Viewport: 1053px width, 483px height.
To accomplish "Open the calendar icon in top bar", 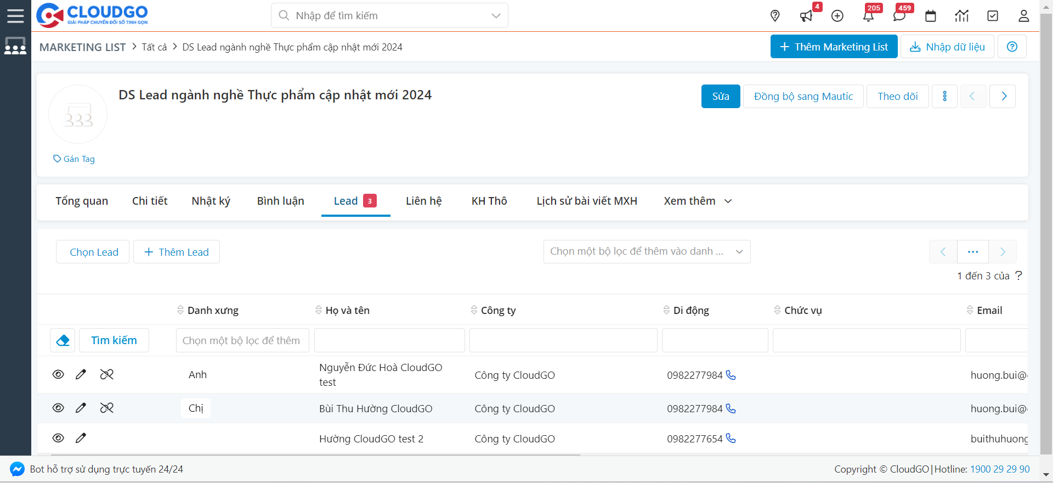I will point(931,16).
